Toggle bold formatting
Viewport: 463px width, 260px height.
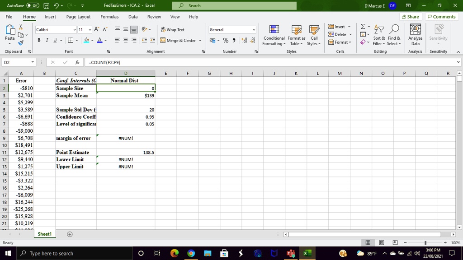[38, 40]
